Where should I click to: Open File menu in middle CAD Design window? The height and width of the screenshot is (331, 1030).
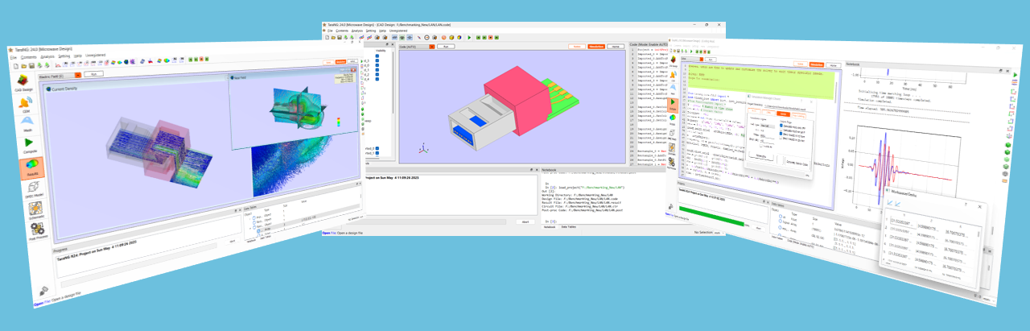[330, 31]
